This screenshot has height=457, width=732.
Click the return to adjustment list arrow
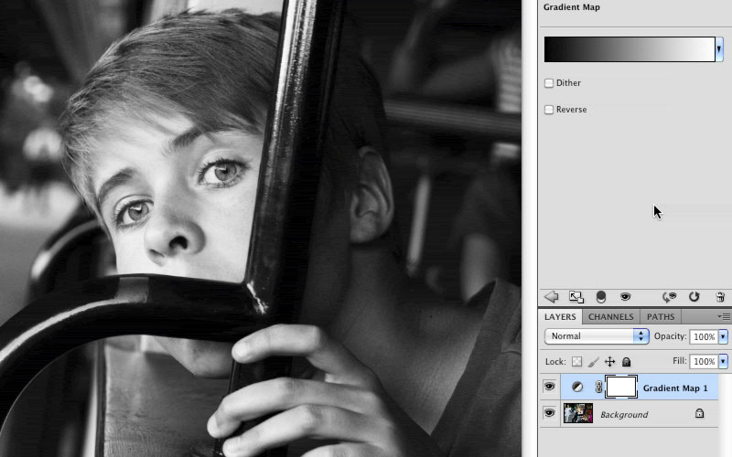pyautogui.click(x=551, y=297)
